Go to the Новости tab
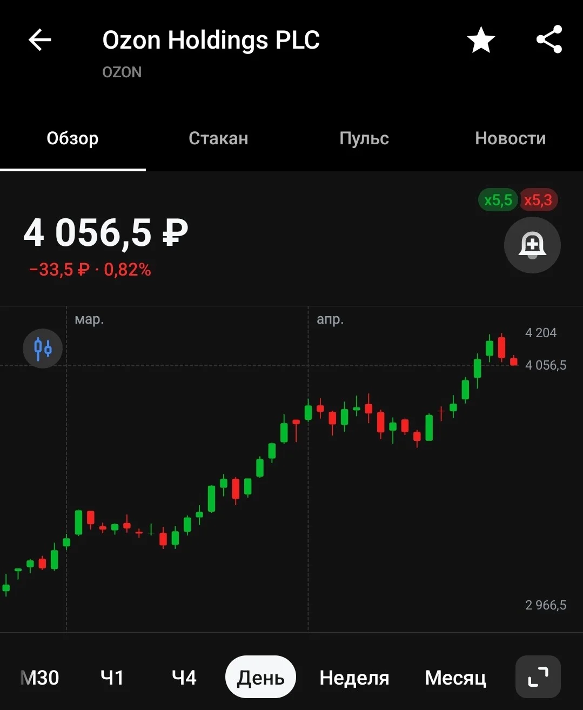 (x=510, y=138)
